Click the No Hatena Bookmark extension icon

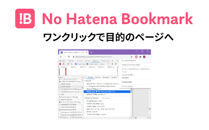tap(136, 57)
